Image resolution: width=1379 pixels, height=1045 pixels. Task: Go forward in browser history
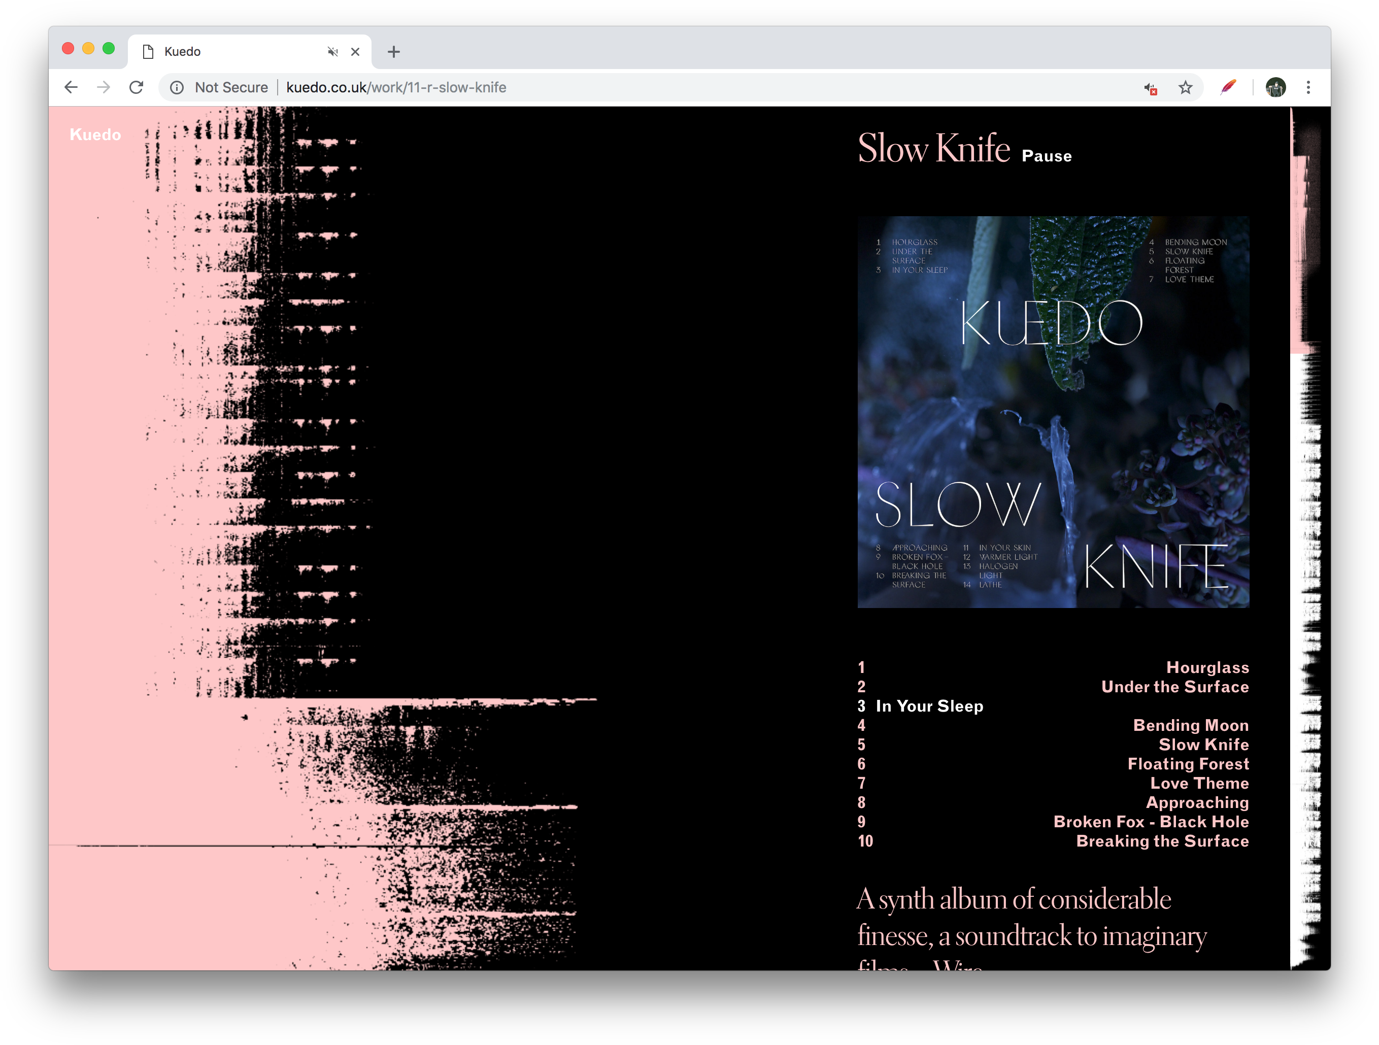(104, 87)
